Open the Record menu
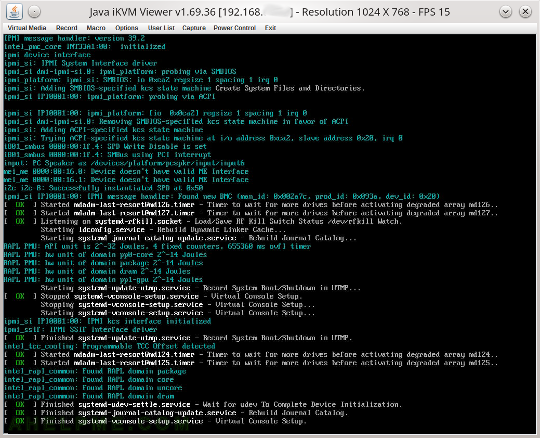 point(67,28)
